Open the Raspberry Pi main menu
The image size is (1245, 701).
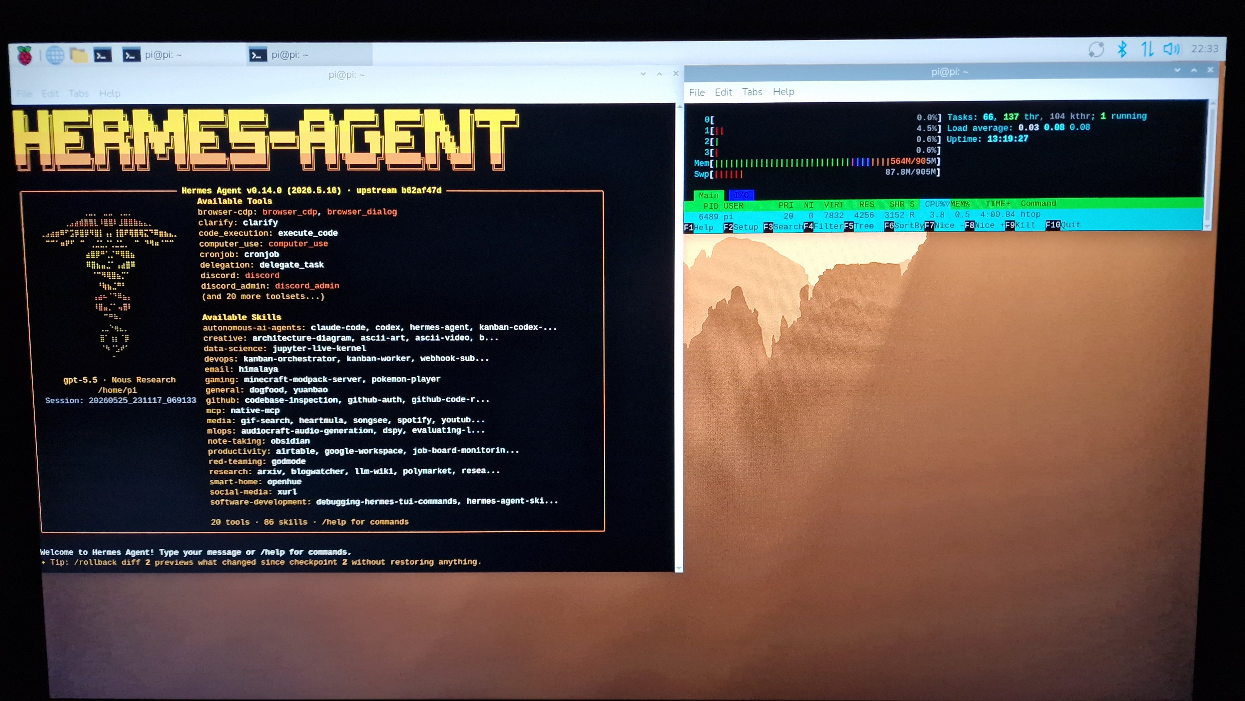[x=25, y=55]
